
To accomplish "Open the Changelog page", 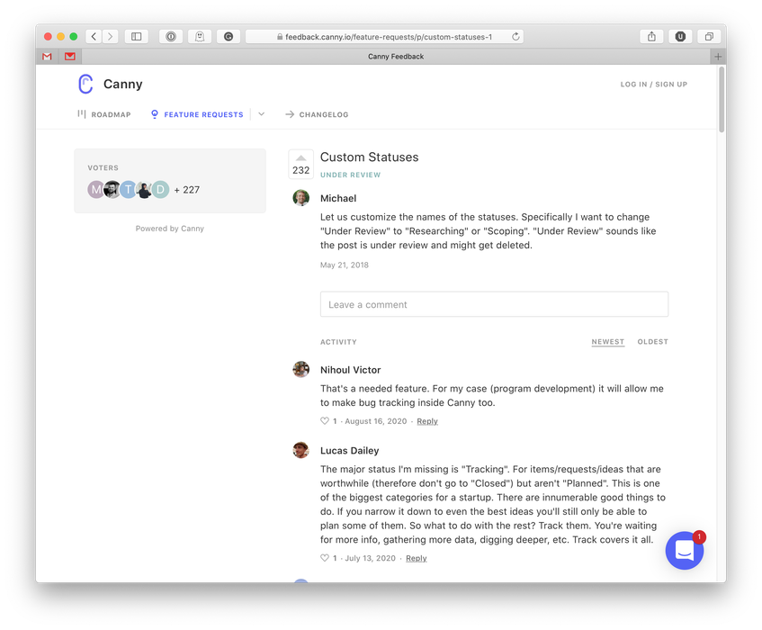I will click(x=317, y=114).
